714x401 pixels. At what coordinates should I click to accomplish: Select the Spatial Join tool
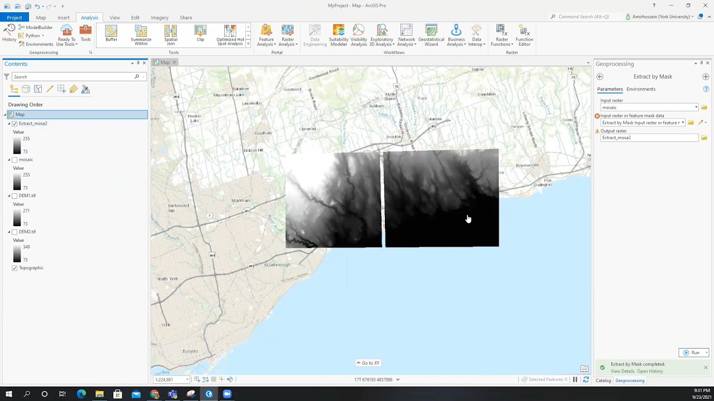click(171, 35)
